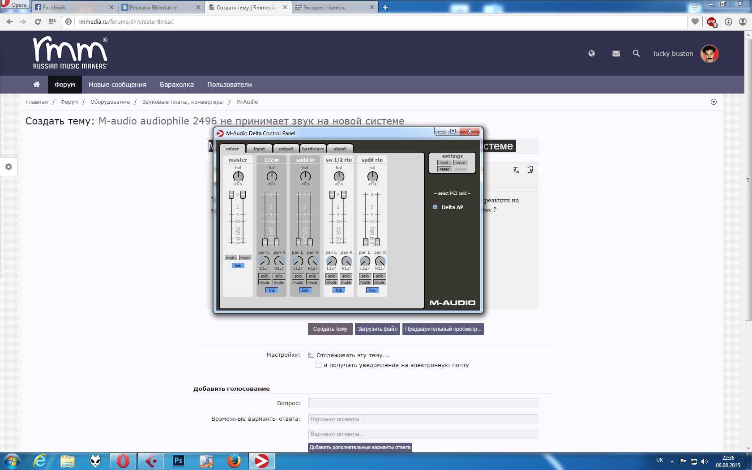Open 'Новые сообщения' menu item
Viewport: 752px width, 470px height.
pyautogui.click(x=118, y=85)
